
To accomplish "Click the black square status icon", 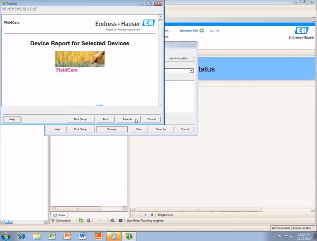I will [120, 220].
